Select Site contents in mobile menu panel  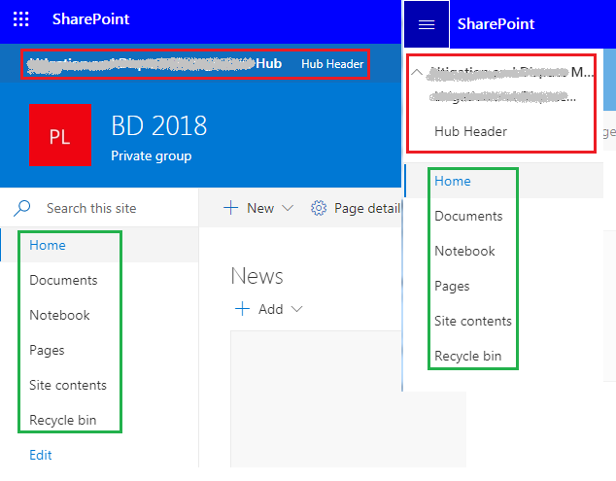pyautogui.click(x=473, y=321)
